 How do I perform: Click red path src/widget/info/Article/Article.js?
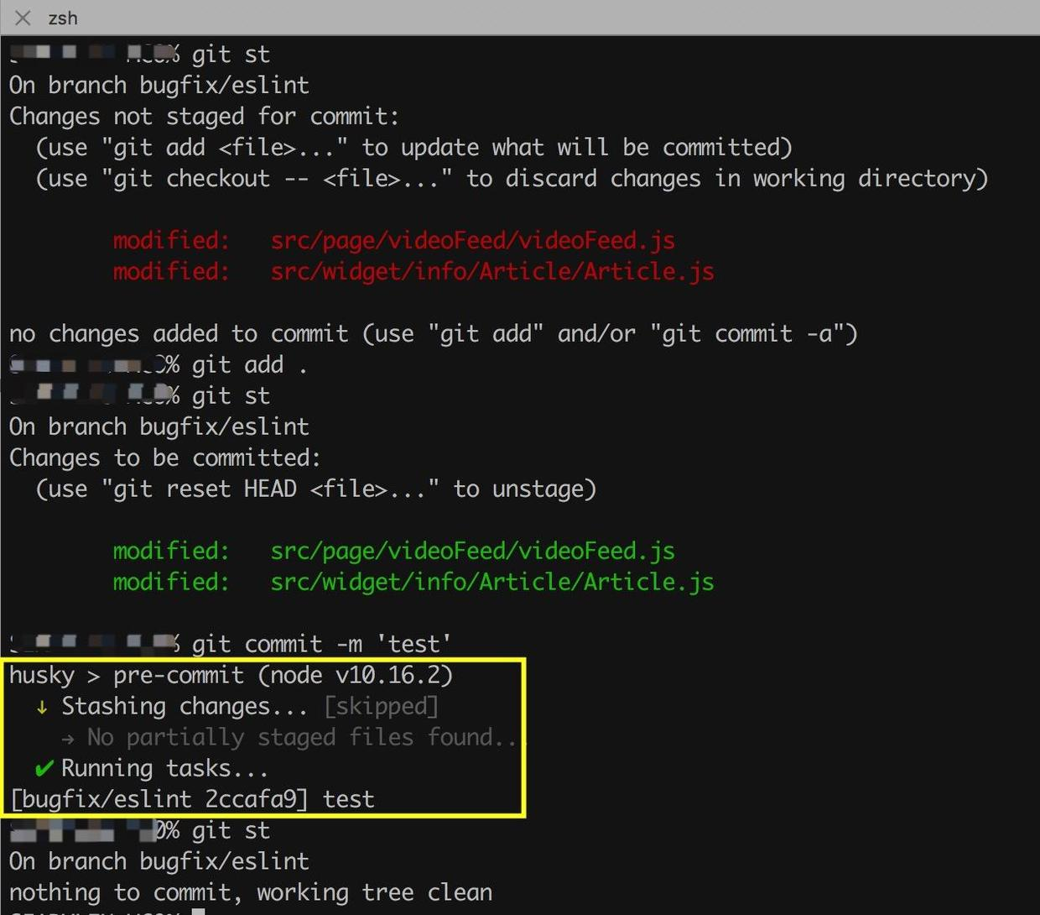(492, 272)
